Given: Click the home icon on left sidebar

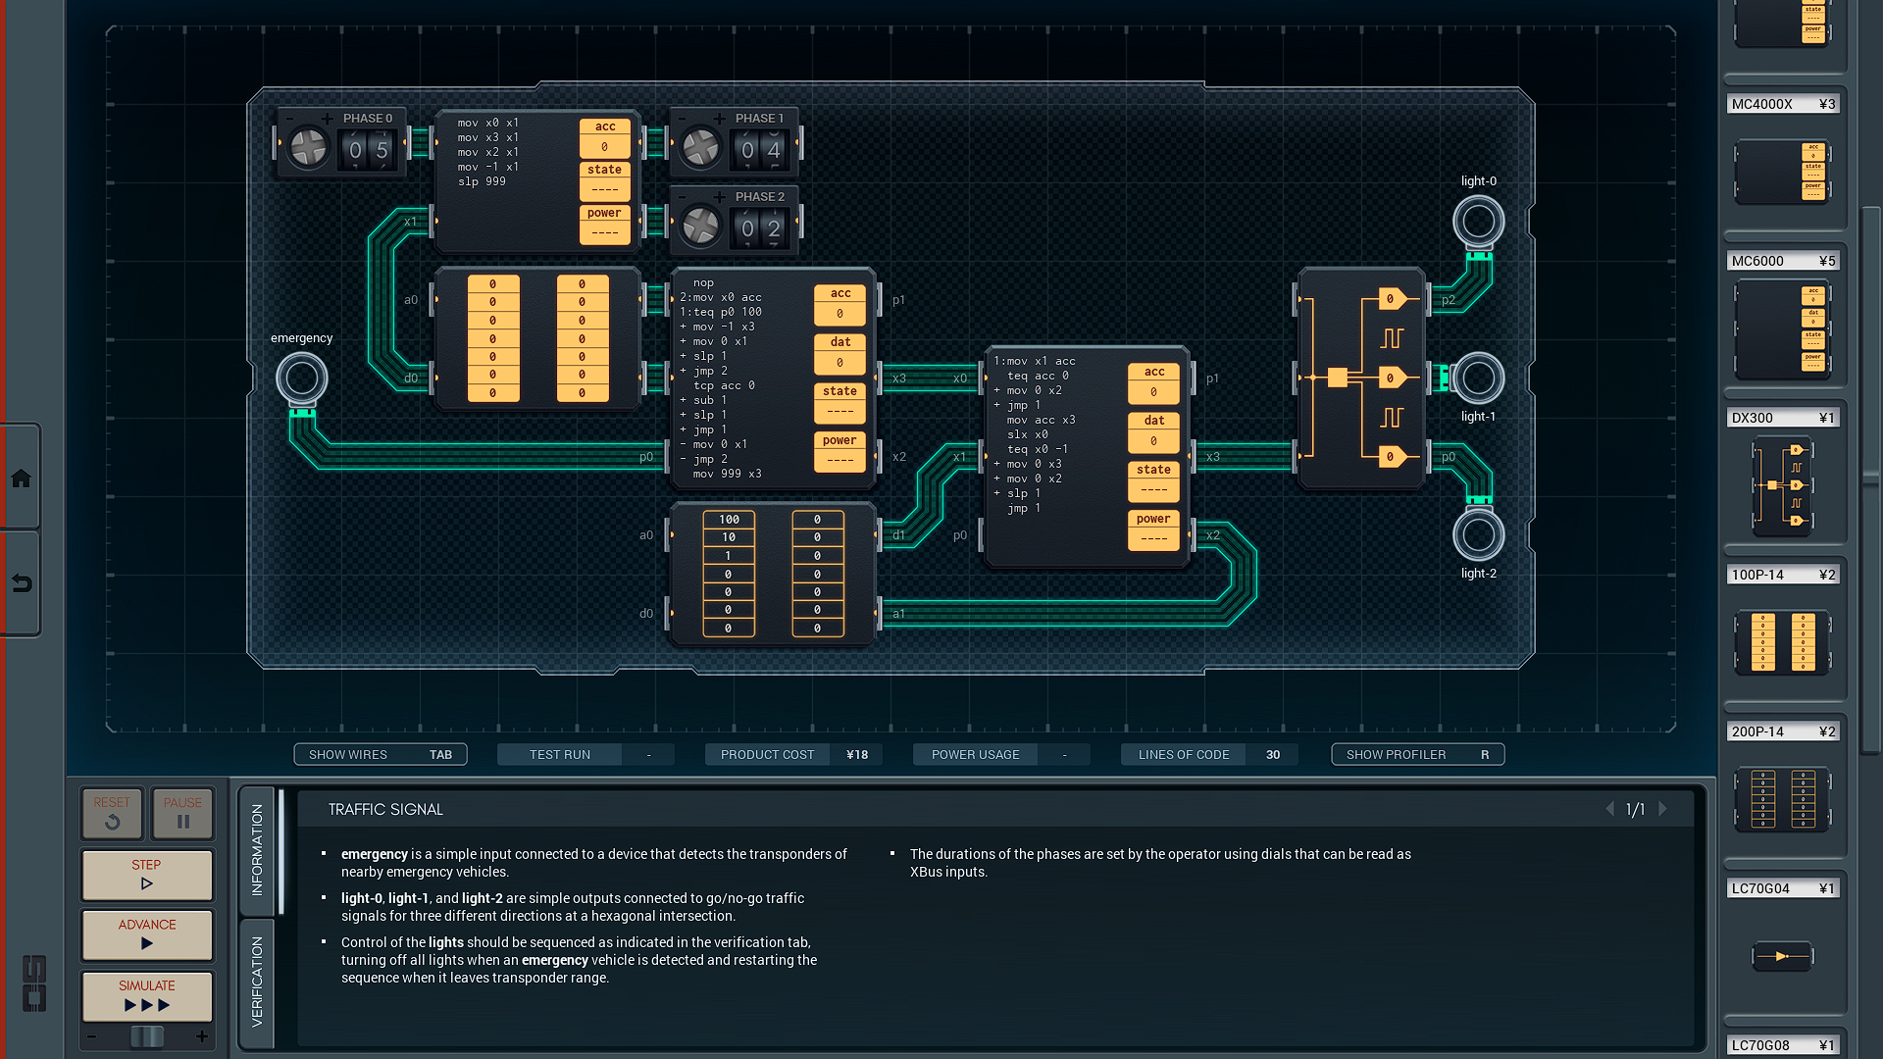Looking at the screenshot, I should [21, 479].
